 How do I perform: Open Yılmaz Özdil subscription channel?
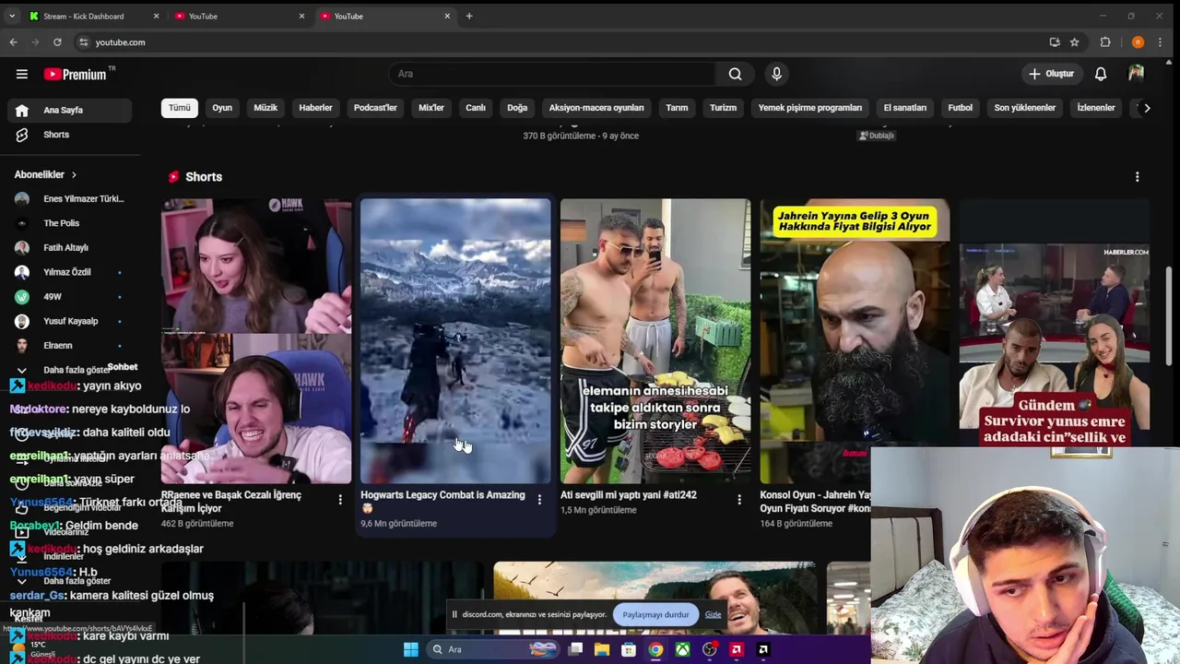[x=72, y=272]
